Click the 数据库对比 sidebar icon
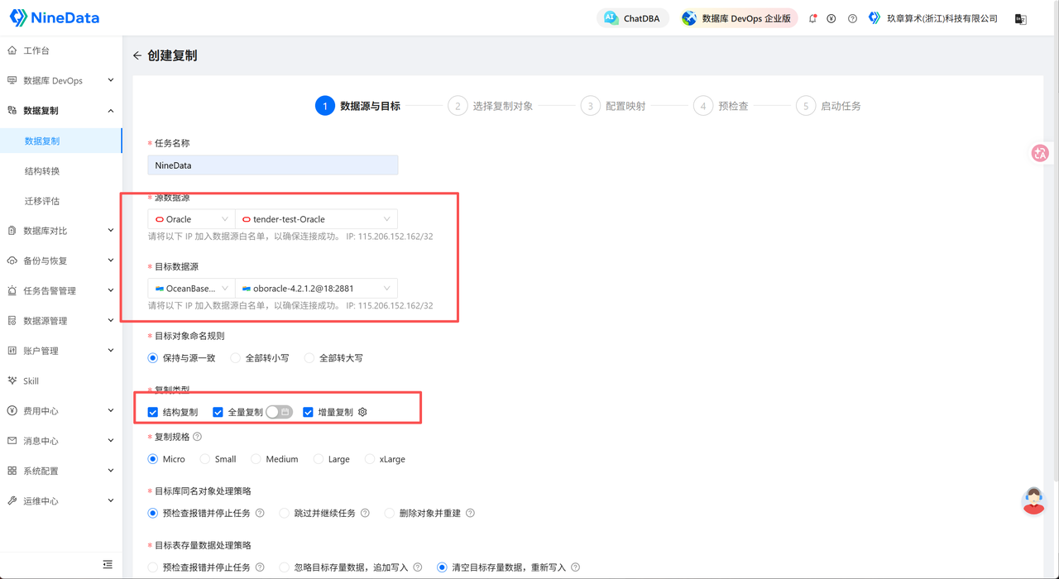This screenshot has height=579, width=1059. pos(12,231)
